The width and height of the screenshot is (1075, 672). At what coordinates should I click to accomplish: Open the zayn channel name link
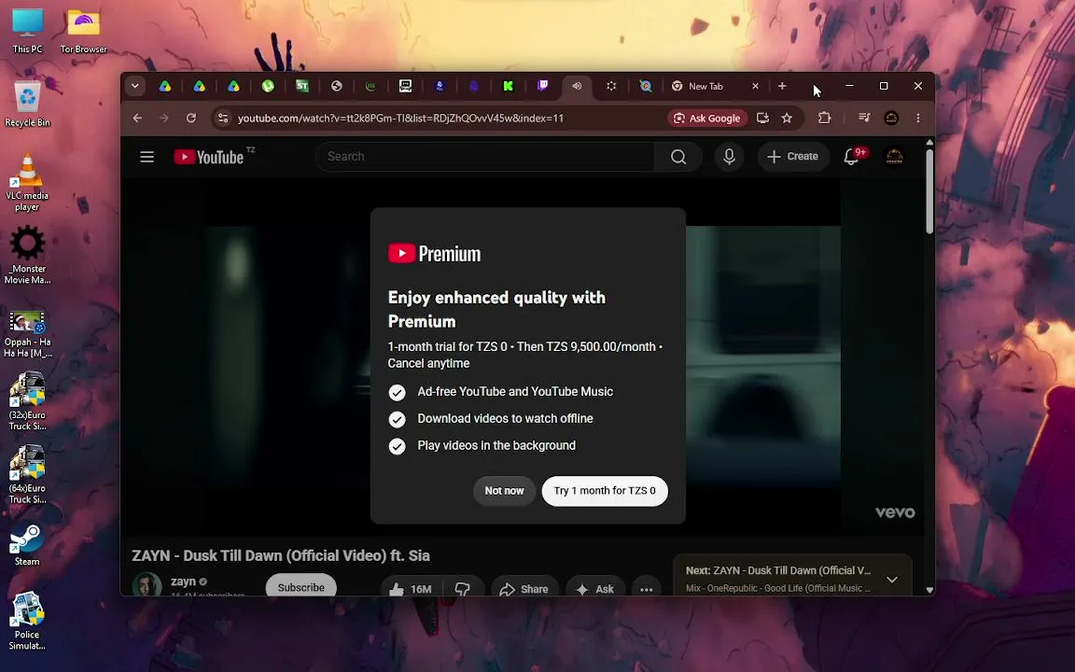coord(183,581)
